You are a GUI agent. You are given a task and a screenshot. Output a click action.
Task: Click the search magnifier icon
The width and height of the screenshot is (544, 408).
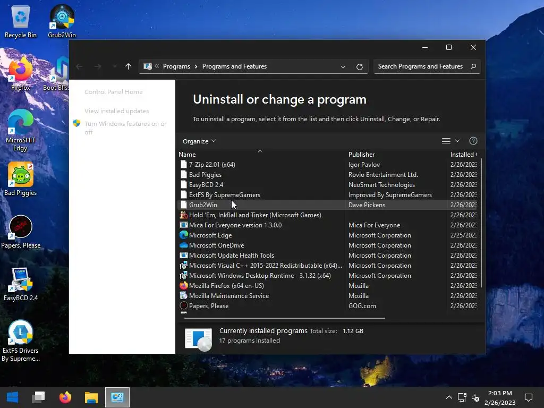(x=473, y=66)
